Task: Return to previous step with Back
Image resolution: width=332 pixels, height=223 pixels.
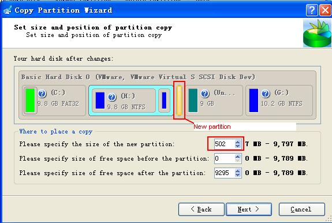Action: [201, 210]
